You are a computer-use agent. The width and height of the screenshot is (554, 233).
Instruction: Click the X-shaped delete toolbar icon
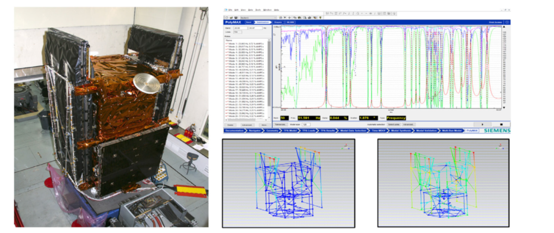coord(285,17)
